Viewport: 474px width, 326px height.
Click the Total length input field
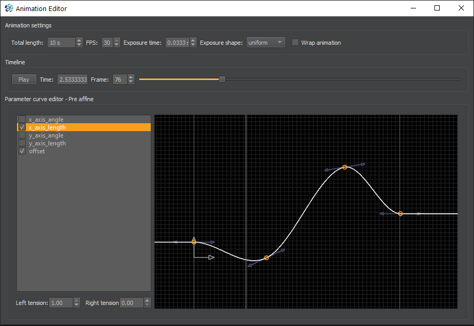click(x=61, y=43)
